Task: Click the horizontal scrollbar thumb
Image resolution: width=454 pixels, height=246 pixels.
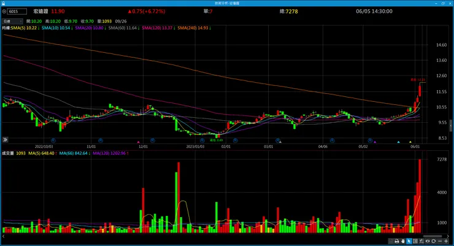Action: tap(433, 236)
